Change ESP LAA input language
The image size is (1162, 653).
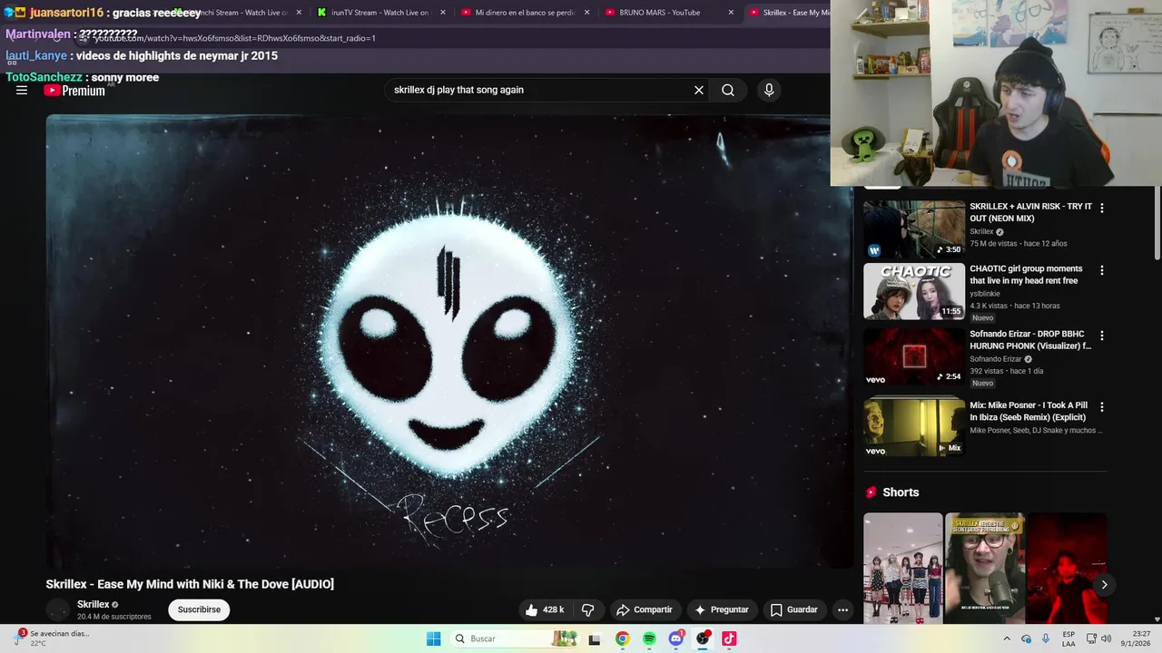point(1068,638)
